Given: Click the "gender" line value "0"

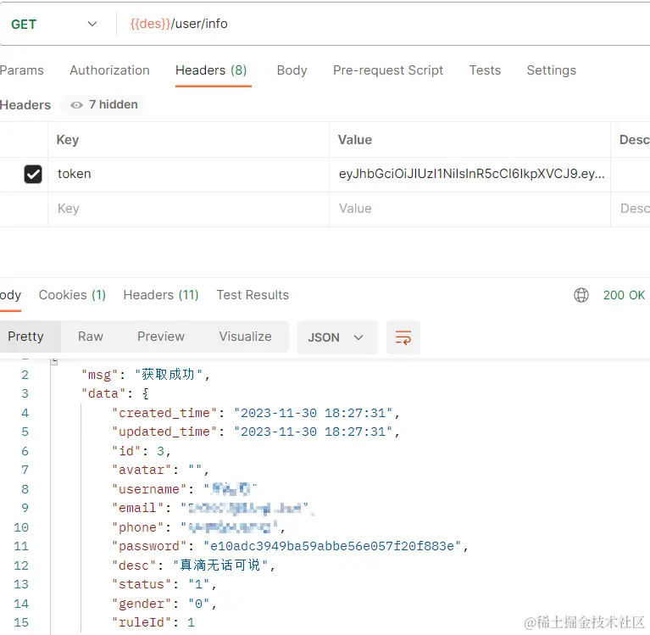Looking at the screenshot, I should 198,604.
